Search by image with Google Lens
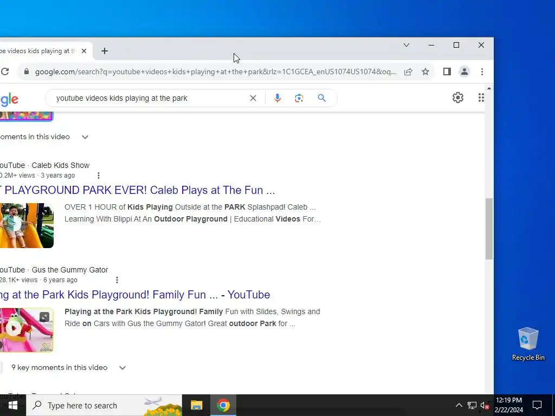 [299, 98]
